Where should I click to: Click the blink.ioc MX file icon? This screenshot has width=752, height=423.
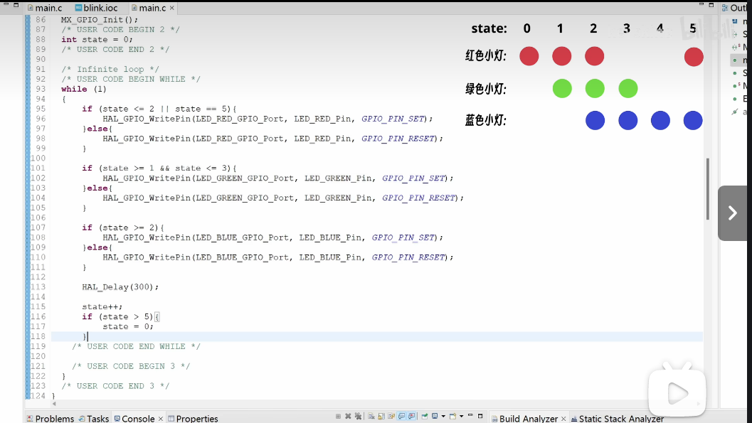(x=79, y=8)
